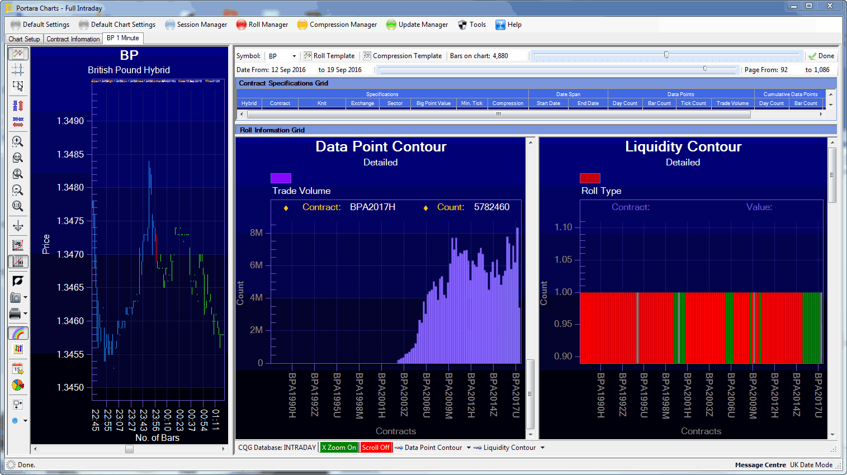Click the horizontal stretch/compress arrows icon
The image size is (847, 475).
18,121
